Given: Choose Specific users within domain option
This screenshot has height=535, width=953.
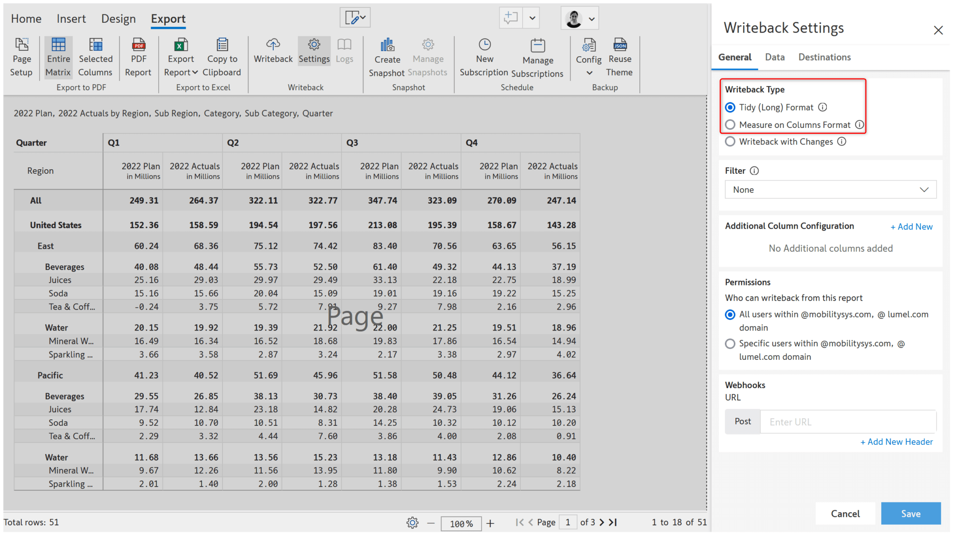Looking at the screenshot, I should click(730, 343).
